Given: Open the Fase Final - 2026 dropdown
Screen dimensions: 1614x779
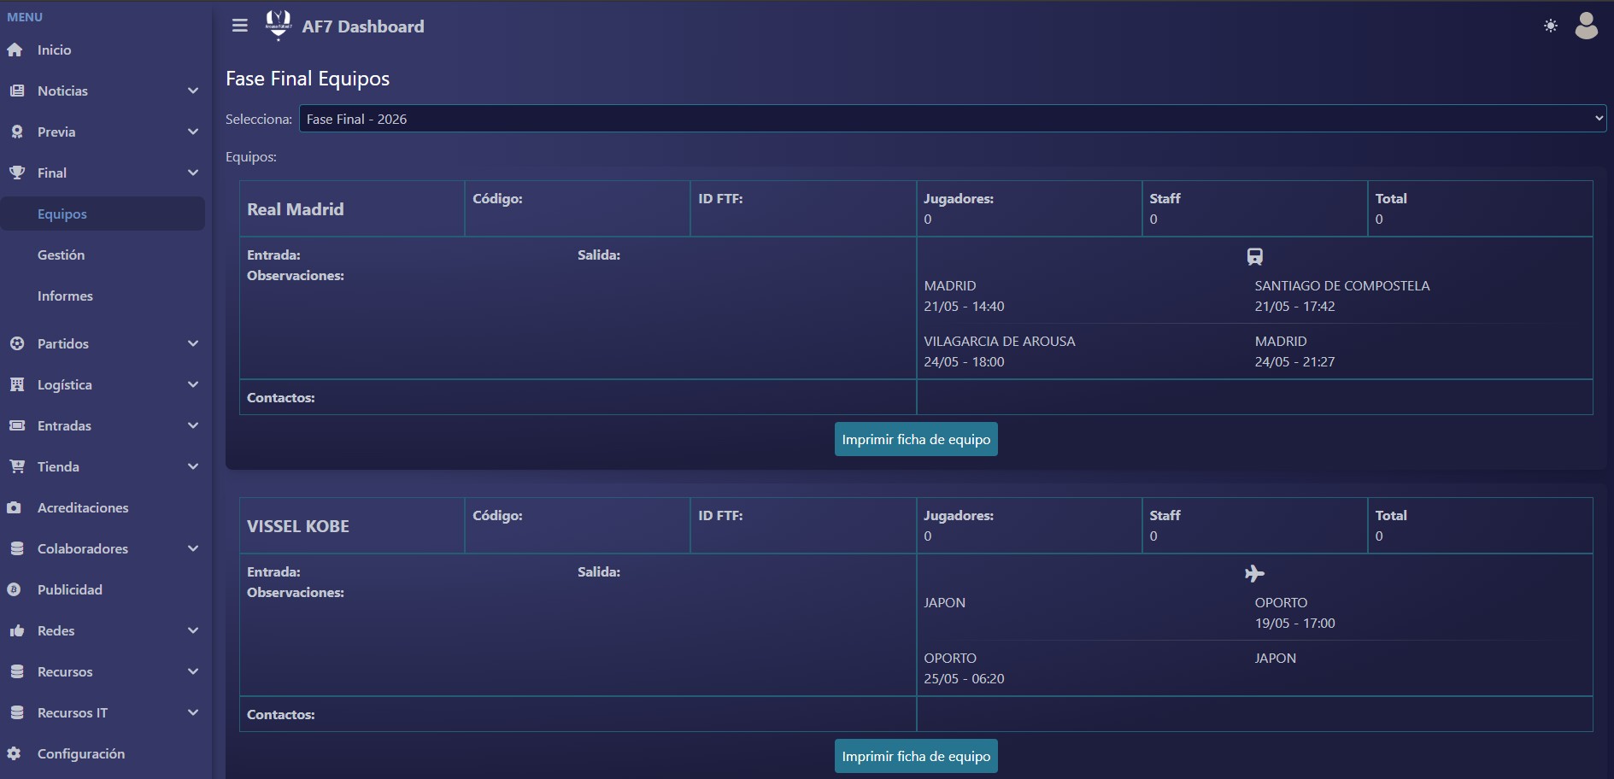Looking at the screenshot, I should coord(953,119).
